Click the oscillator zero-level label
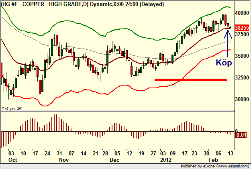251x169 pixels. point(236,131)
